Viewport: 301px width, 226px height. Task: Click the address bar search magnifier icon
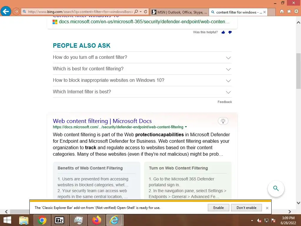point(136,12)
